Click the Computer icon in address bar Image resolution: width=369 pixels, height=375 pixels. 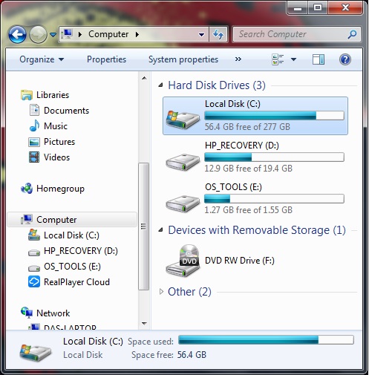[x=67, y=34]
